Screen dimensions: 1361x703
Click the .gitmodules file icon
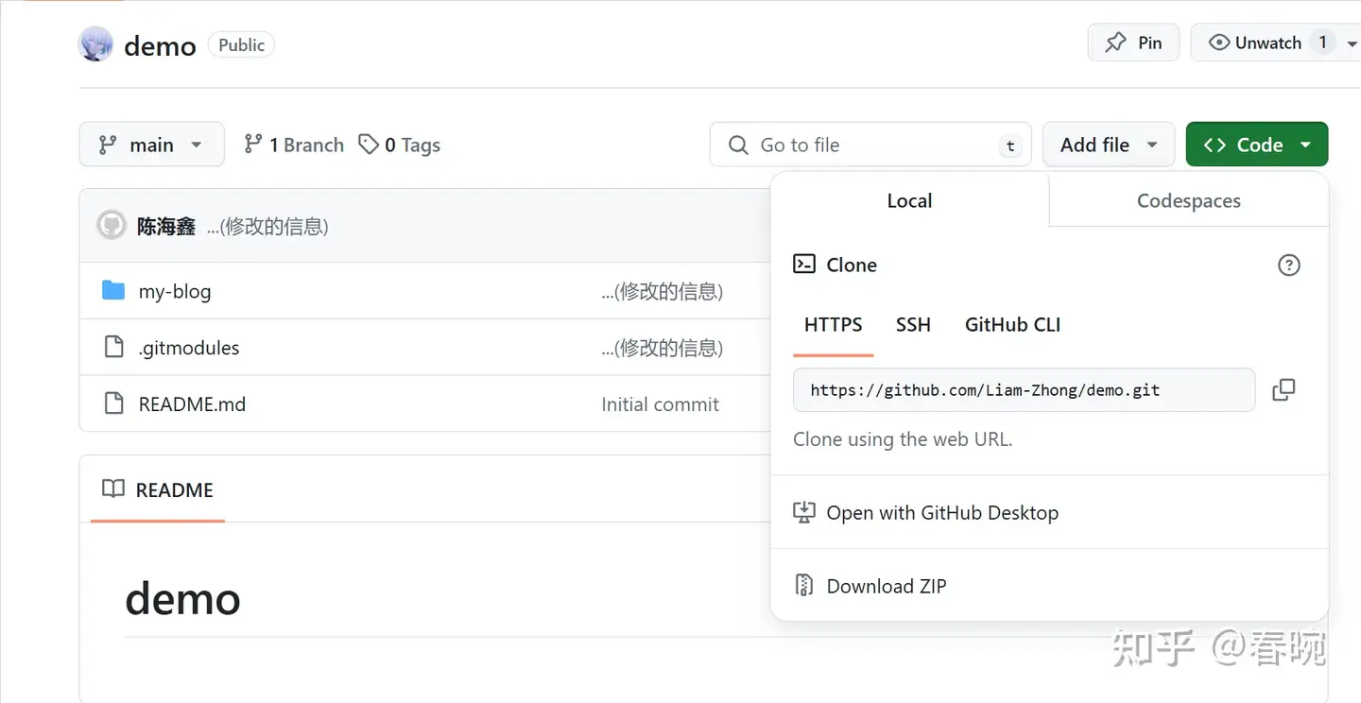(x=113, y=347)
